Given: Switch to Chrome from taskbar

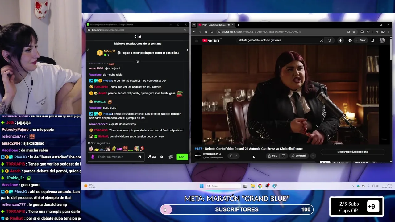Looking at the screenshot, I should click(260, 186).
